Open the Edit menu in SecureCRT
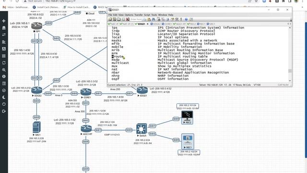 (x=115, y=15)
